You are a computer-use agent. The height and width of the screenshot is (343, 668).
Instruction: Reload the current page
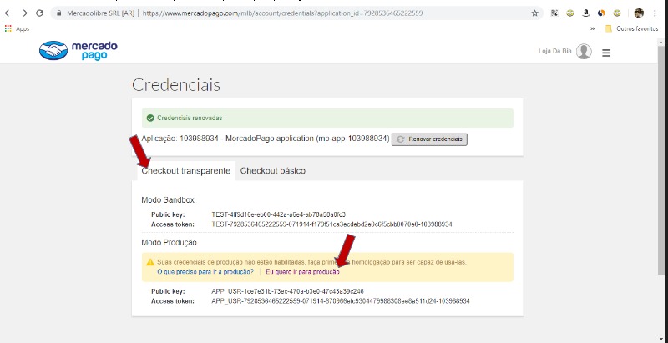[x=39, y=13]
